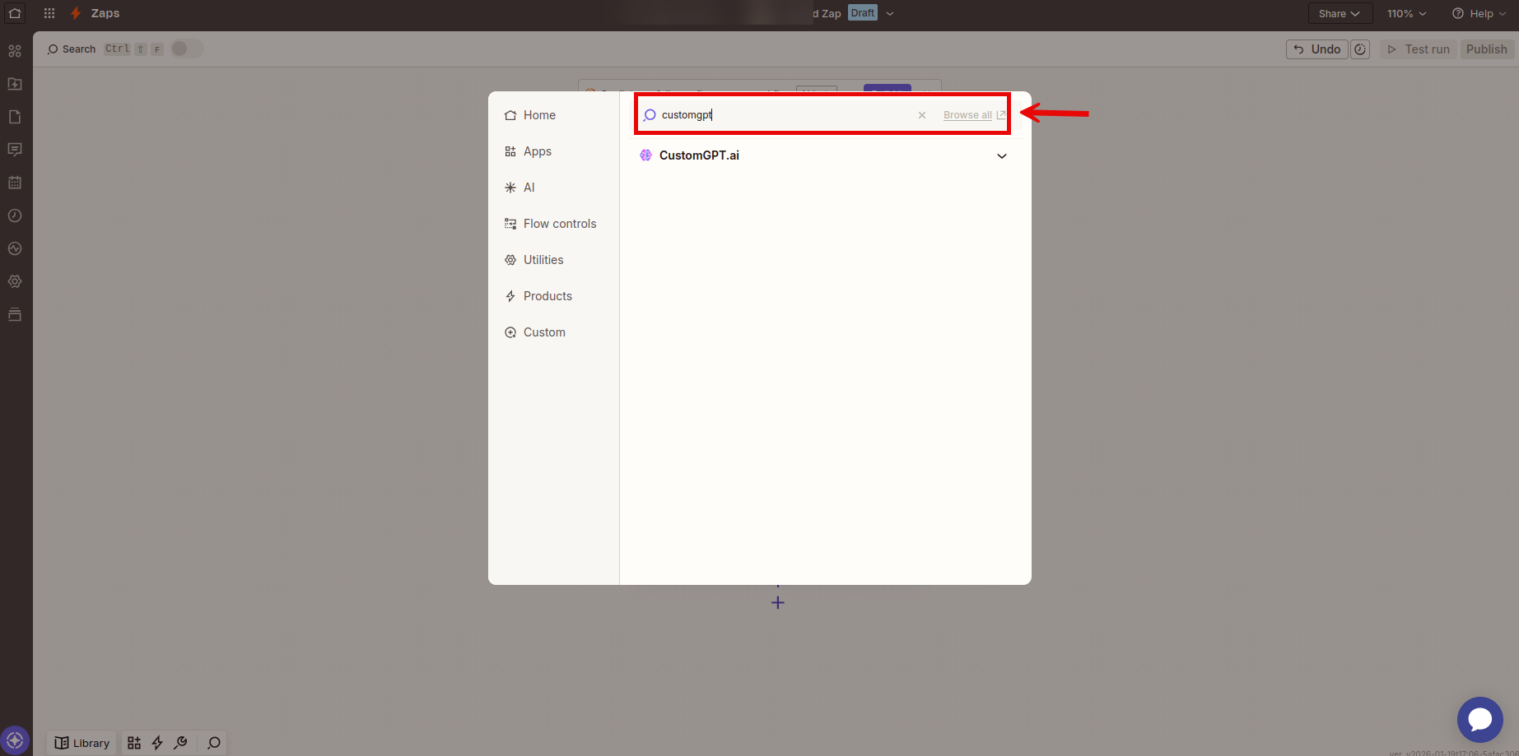Open the apps grid launcher

click(49, 13)
